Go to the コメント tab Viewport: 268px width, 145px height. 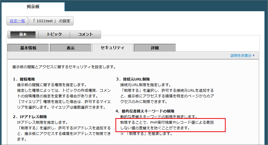85,34
